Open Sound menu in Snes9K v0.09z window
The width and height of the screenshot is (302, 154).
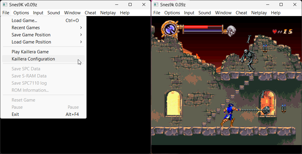coord(53,13)
